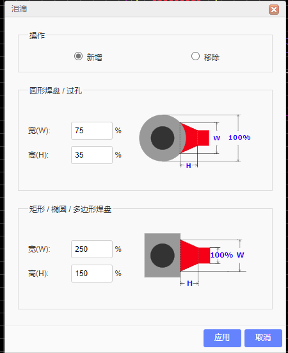Focus the rectangular pad 宽(W) field showing 250

coord(92,249)
